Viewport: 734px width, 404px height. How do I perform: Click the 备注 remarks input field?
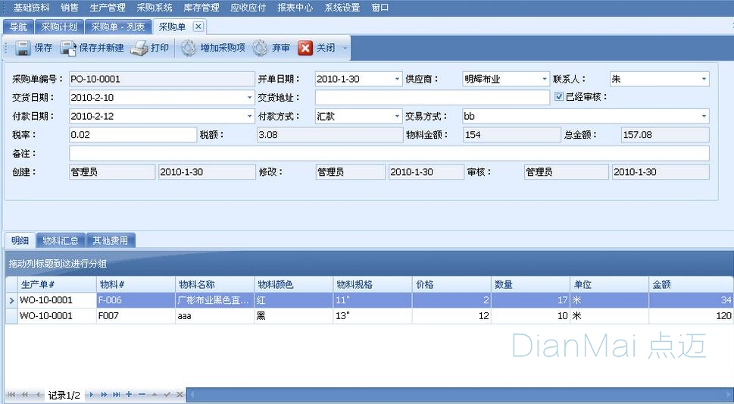click(389, 153)
